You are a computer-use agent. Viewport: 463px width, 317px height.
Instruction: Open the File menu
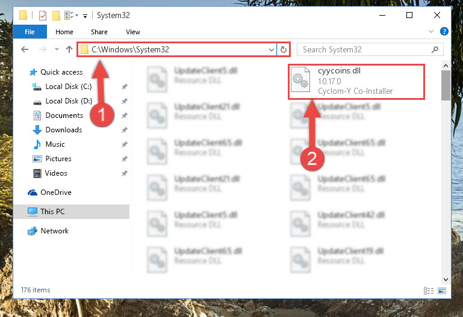[30, 32]
